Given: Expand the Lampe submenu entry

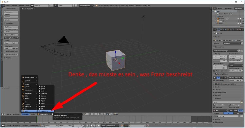Looking at the screenshot, I should point(29,84).
